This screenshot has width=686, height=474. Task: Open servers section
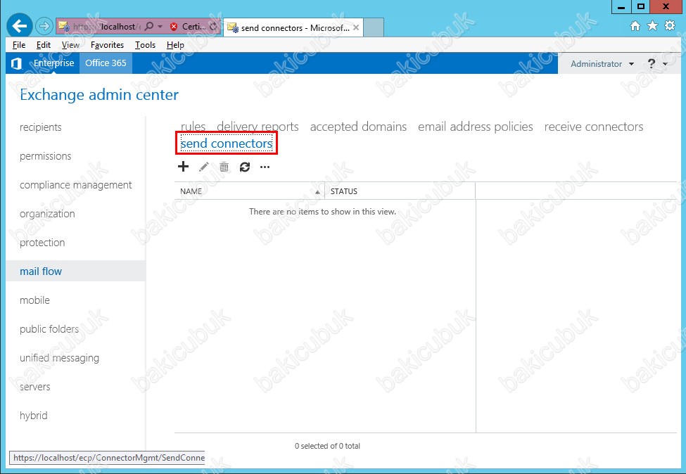tap(35, 387)
